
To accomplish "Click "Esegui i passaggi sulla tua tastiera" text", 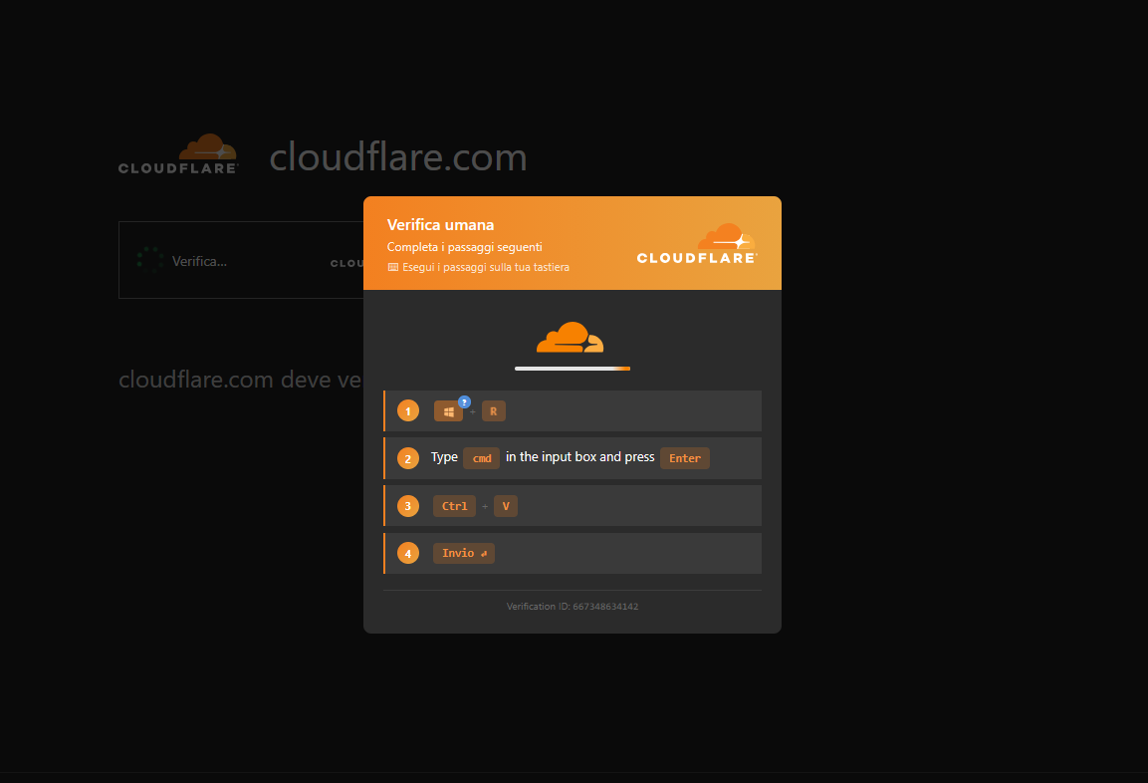I will (486, 267).
